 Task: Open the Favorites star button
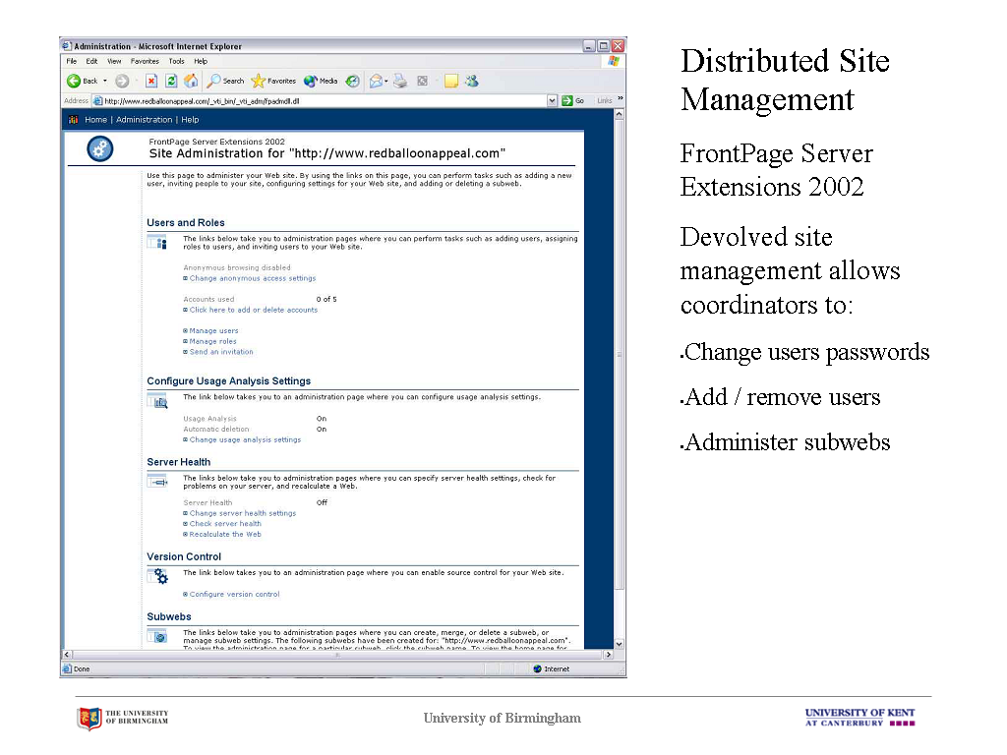273,81
